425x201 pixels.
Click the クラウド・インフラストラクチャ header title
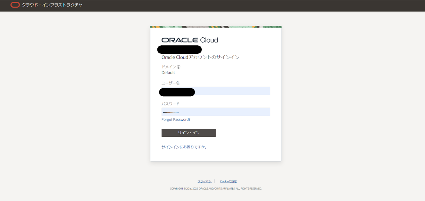click(52, 5)
